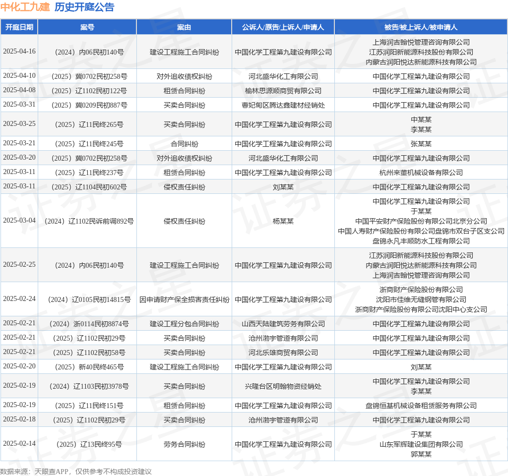Click the cause 因申请财产保全损害责任纠纷
Image resolution: width=508 pixels, height=476 pixels.
184,299
